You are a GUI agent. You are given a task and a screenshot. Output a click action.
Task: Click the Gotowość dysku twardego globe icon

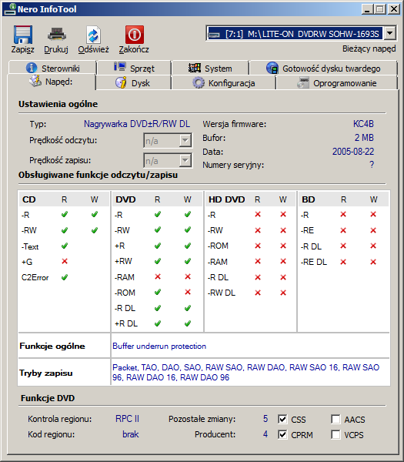(x=272, y=68)
